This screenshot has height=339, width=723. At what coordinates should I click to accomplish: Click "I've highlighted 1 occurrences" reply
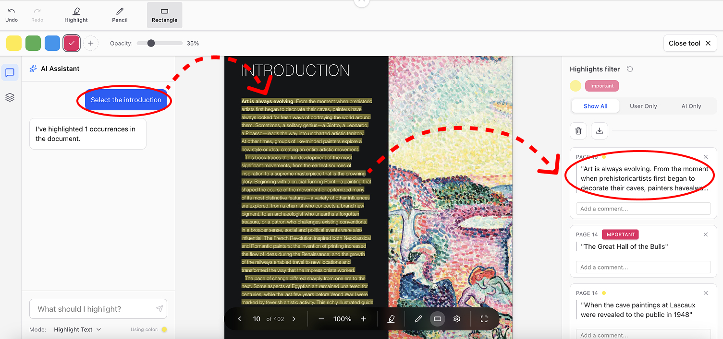click(88, 134)
